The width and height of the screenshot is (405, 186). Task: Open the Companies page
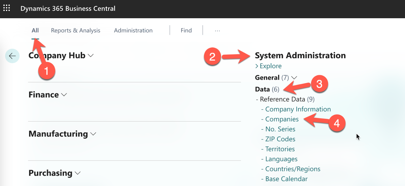(282, 119)
